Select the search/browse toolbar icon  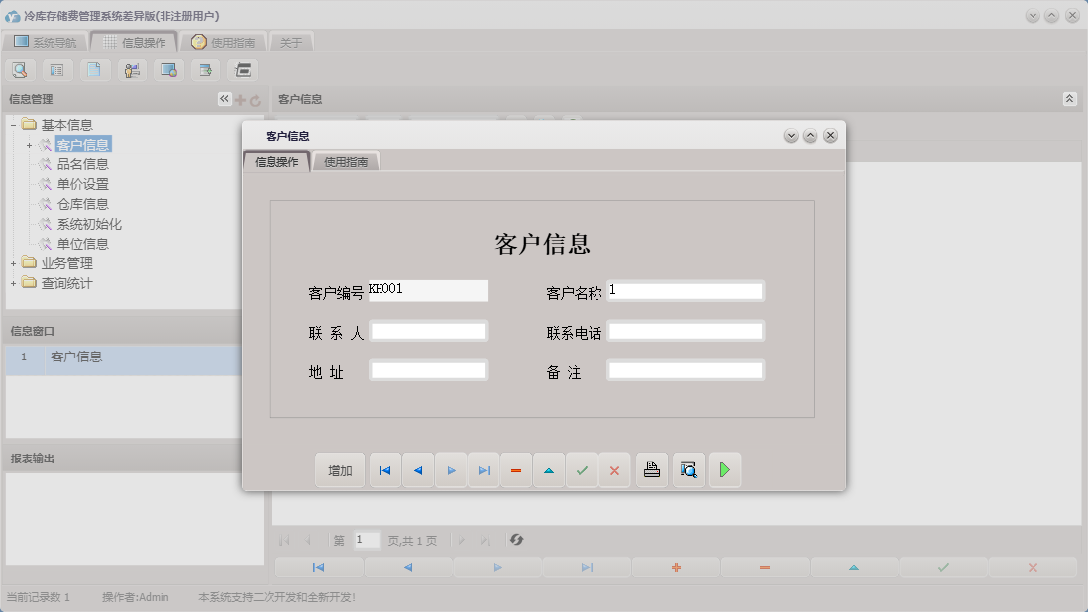click(20, 69)
